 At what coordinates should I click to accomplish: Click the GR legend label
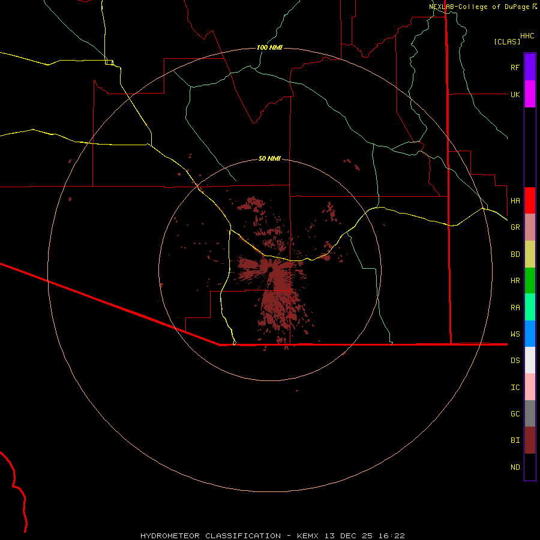[515, 227]
